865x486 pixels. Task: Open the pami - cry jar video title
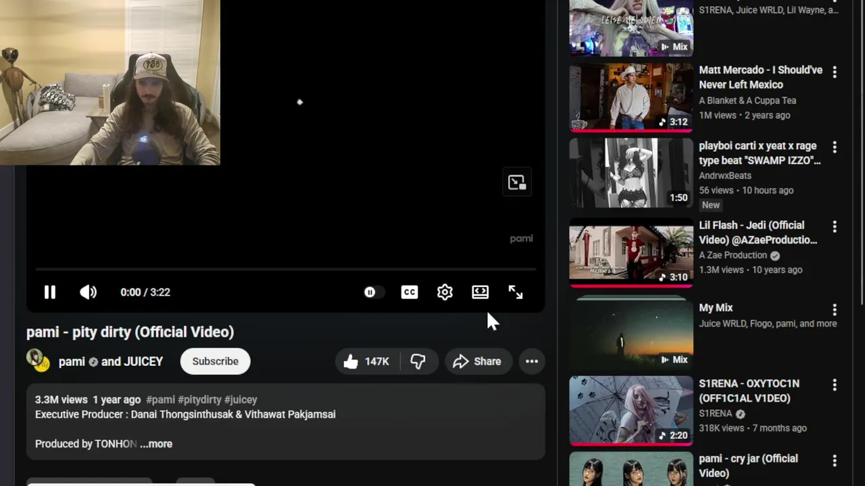pos(748,466)
